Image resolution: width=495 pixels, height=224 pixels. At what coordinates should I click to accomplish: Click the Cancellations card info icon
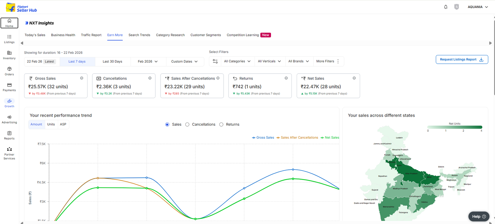[x=150, y=78]
